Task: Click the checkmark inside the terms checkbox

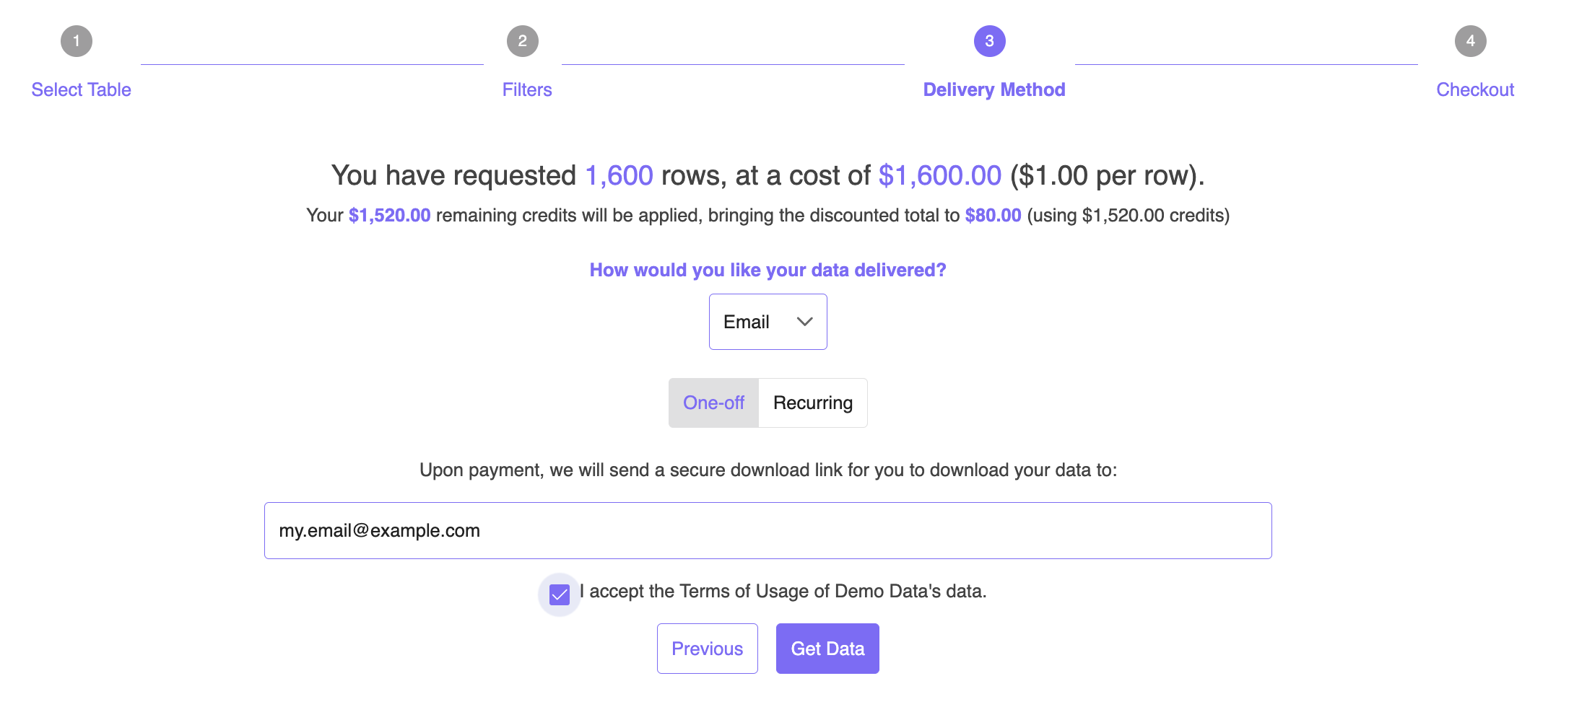Action: pyautogui.click(x=559, y=593)
